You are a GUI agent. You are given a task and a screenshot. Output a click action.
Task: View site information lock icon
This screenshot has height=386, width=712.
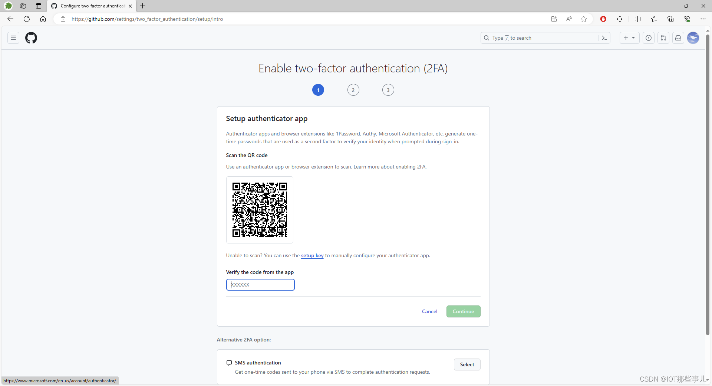(x=63, y=19)
